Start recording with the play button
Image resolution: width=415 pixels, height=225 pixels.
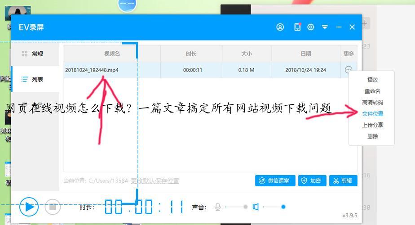(29, 207)
